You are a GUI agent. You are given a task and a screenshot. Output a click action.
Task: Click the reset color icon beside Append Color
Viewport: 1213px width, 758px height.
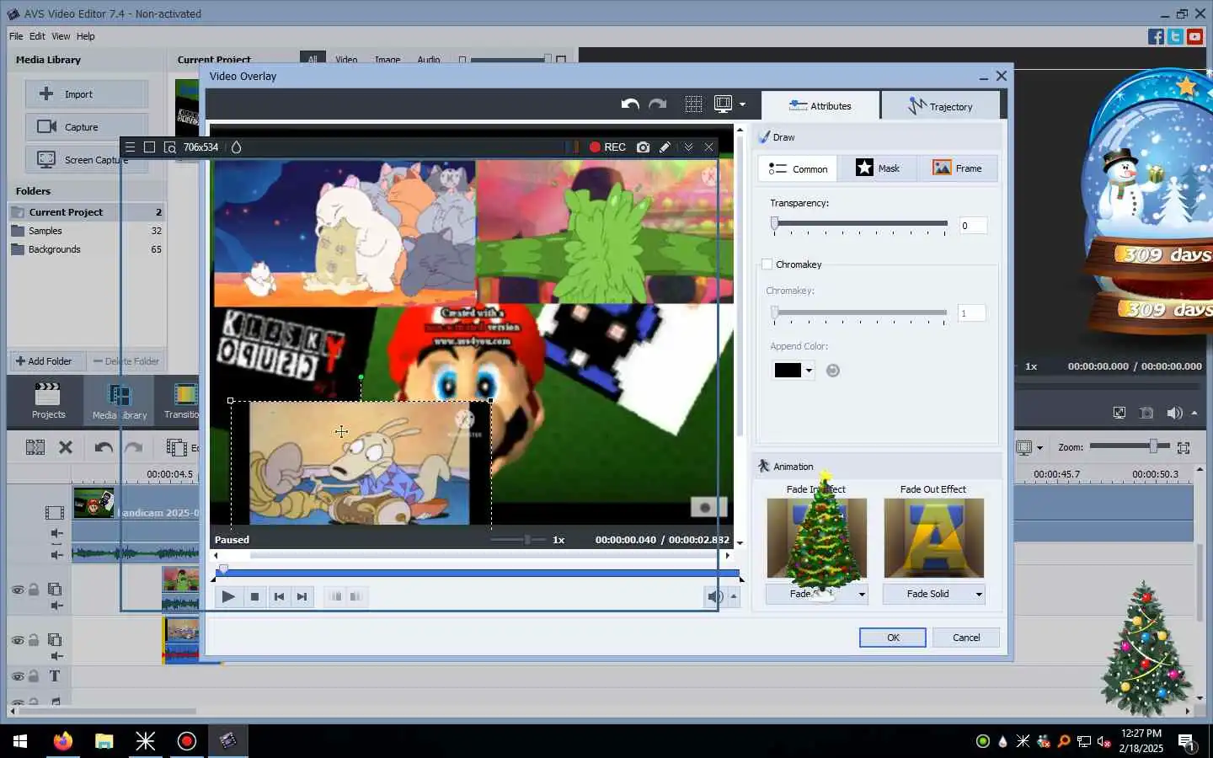click(x=833, y=371)
